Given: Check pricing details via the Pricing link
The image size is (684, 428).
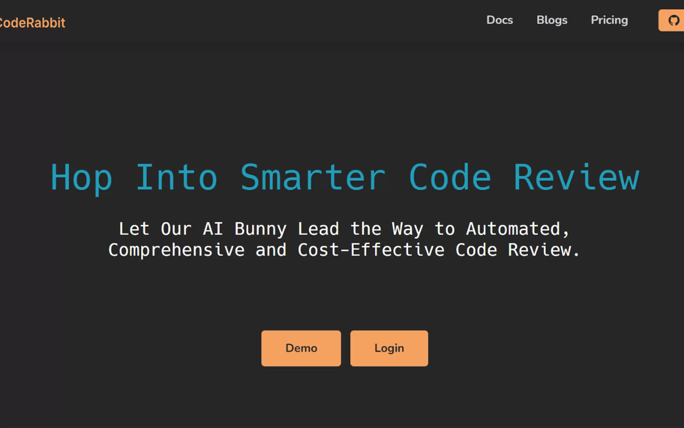Looking at the screenshot, I should coord(609,20).
